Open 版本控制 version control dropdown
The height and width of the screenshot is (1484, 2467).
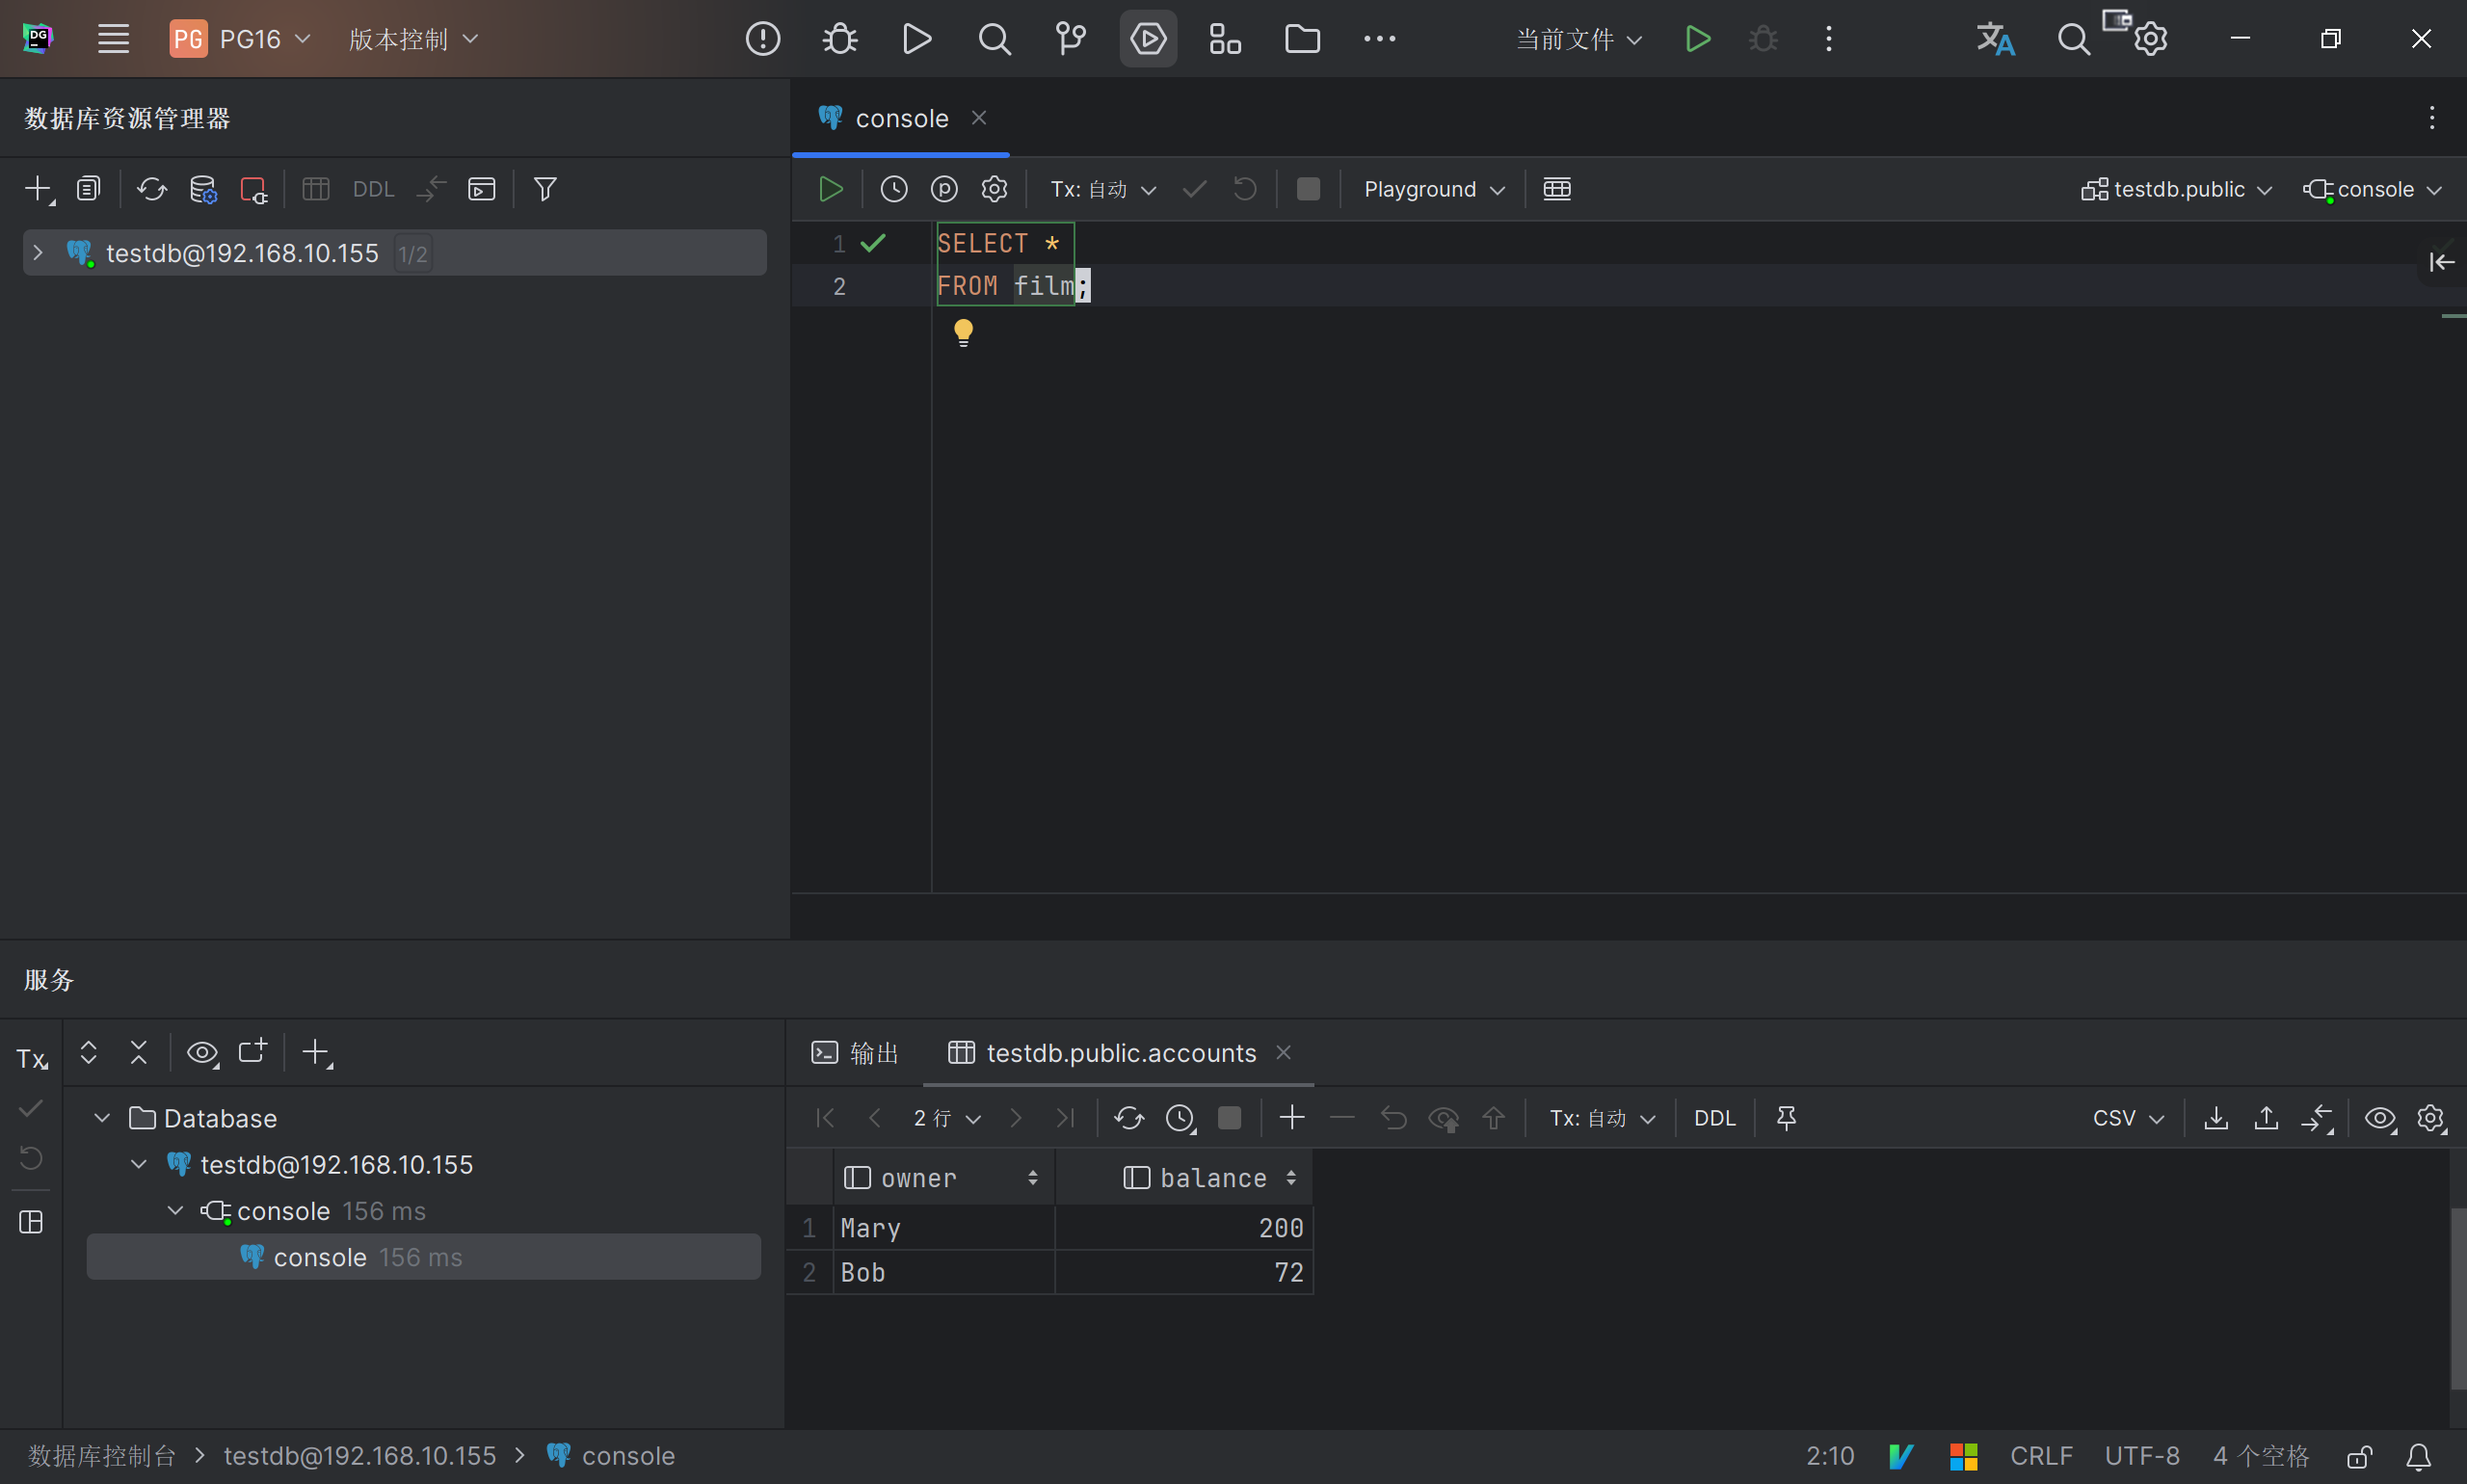413,39
